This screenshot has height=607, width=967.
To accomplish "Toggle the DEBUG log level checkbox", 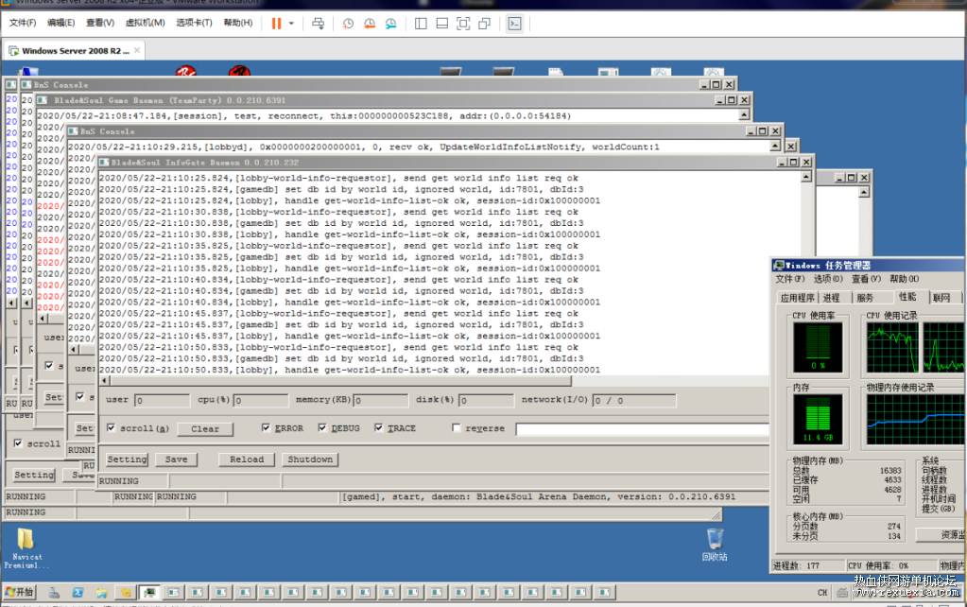I will pyautogui.click(x=322, y=427).
